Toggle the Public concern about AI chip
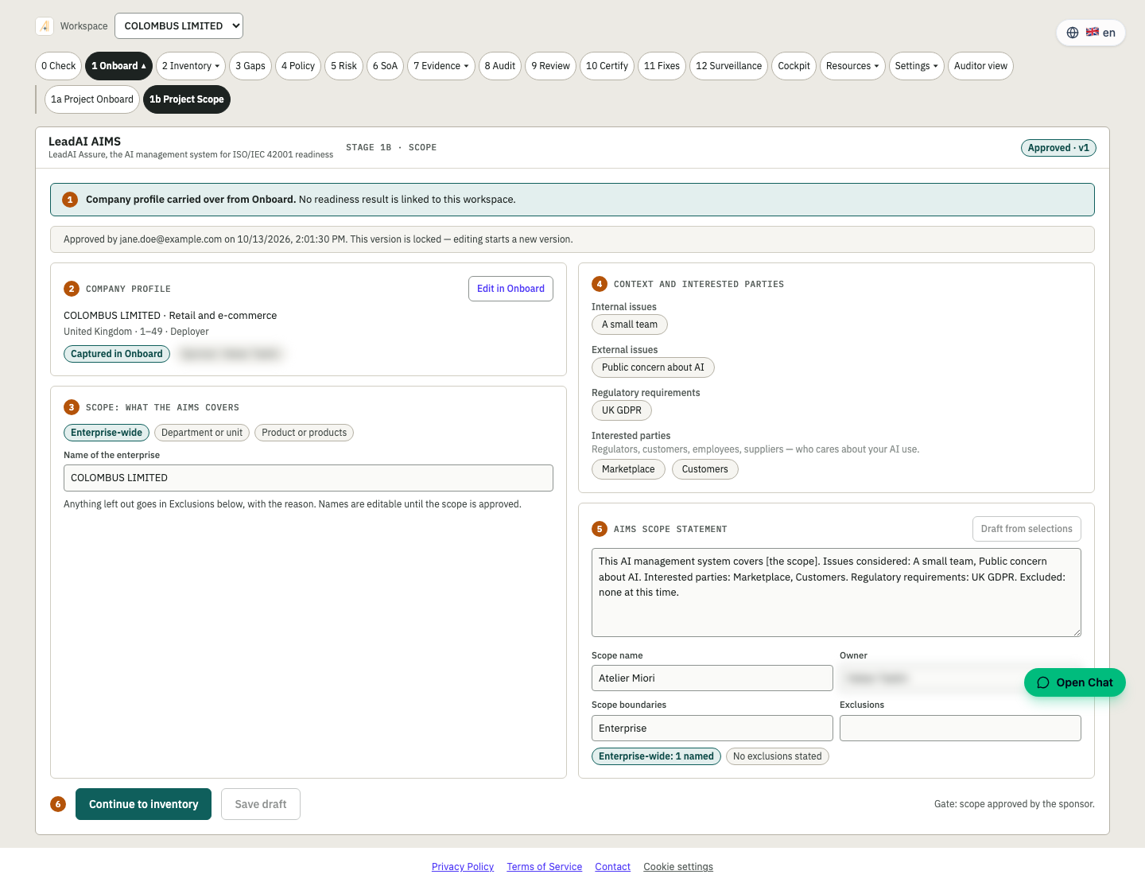The width and height of the screenshot is (1145, 886). click(653, 367)
